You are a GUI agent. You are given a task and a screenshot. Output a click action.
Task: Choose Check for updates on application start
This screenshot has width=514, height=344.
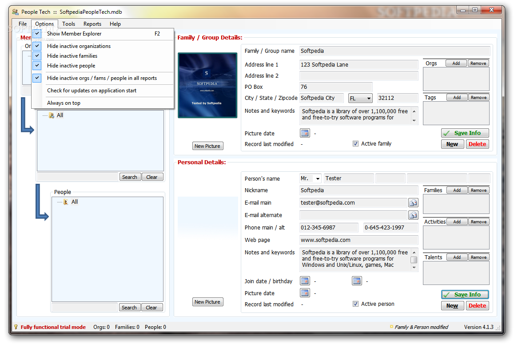103,91
